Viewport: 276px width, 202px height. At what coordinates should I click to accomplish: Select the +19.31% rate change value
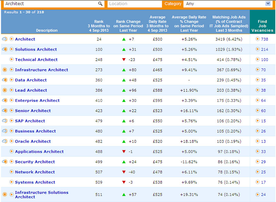(189, 194)
